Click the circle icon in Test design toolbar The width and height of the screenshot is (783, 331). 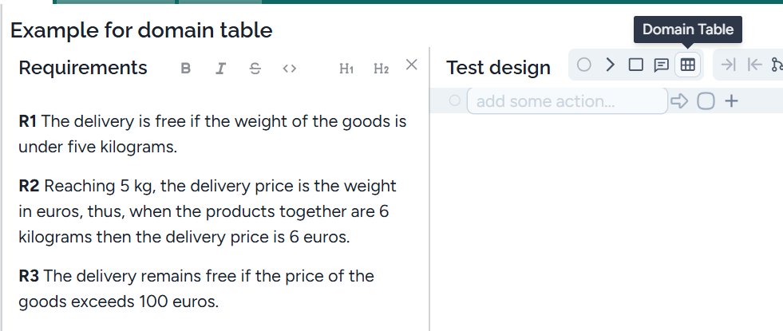pyautogui.click(x=584, y=65)
